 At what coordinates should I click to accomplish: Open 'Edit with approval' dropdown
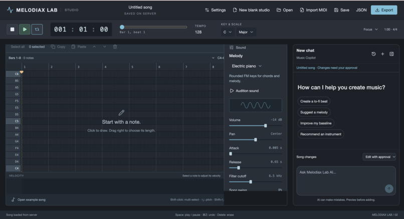click(379, 157)
